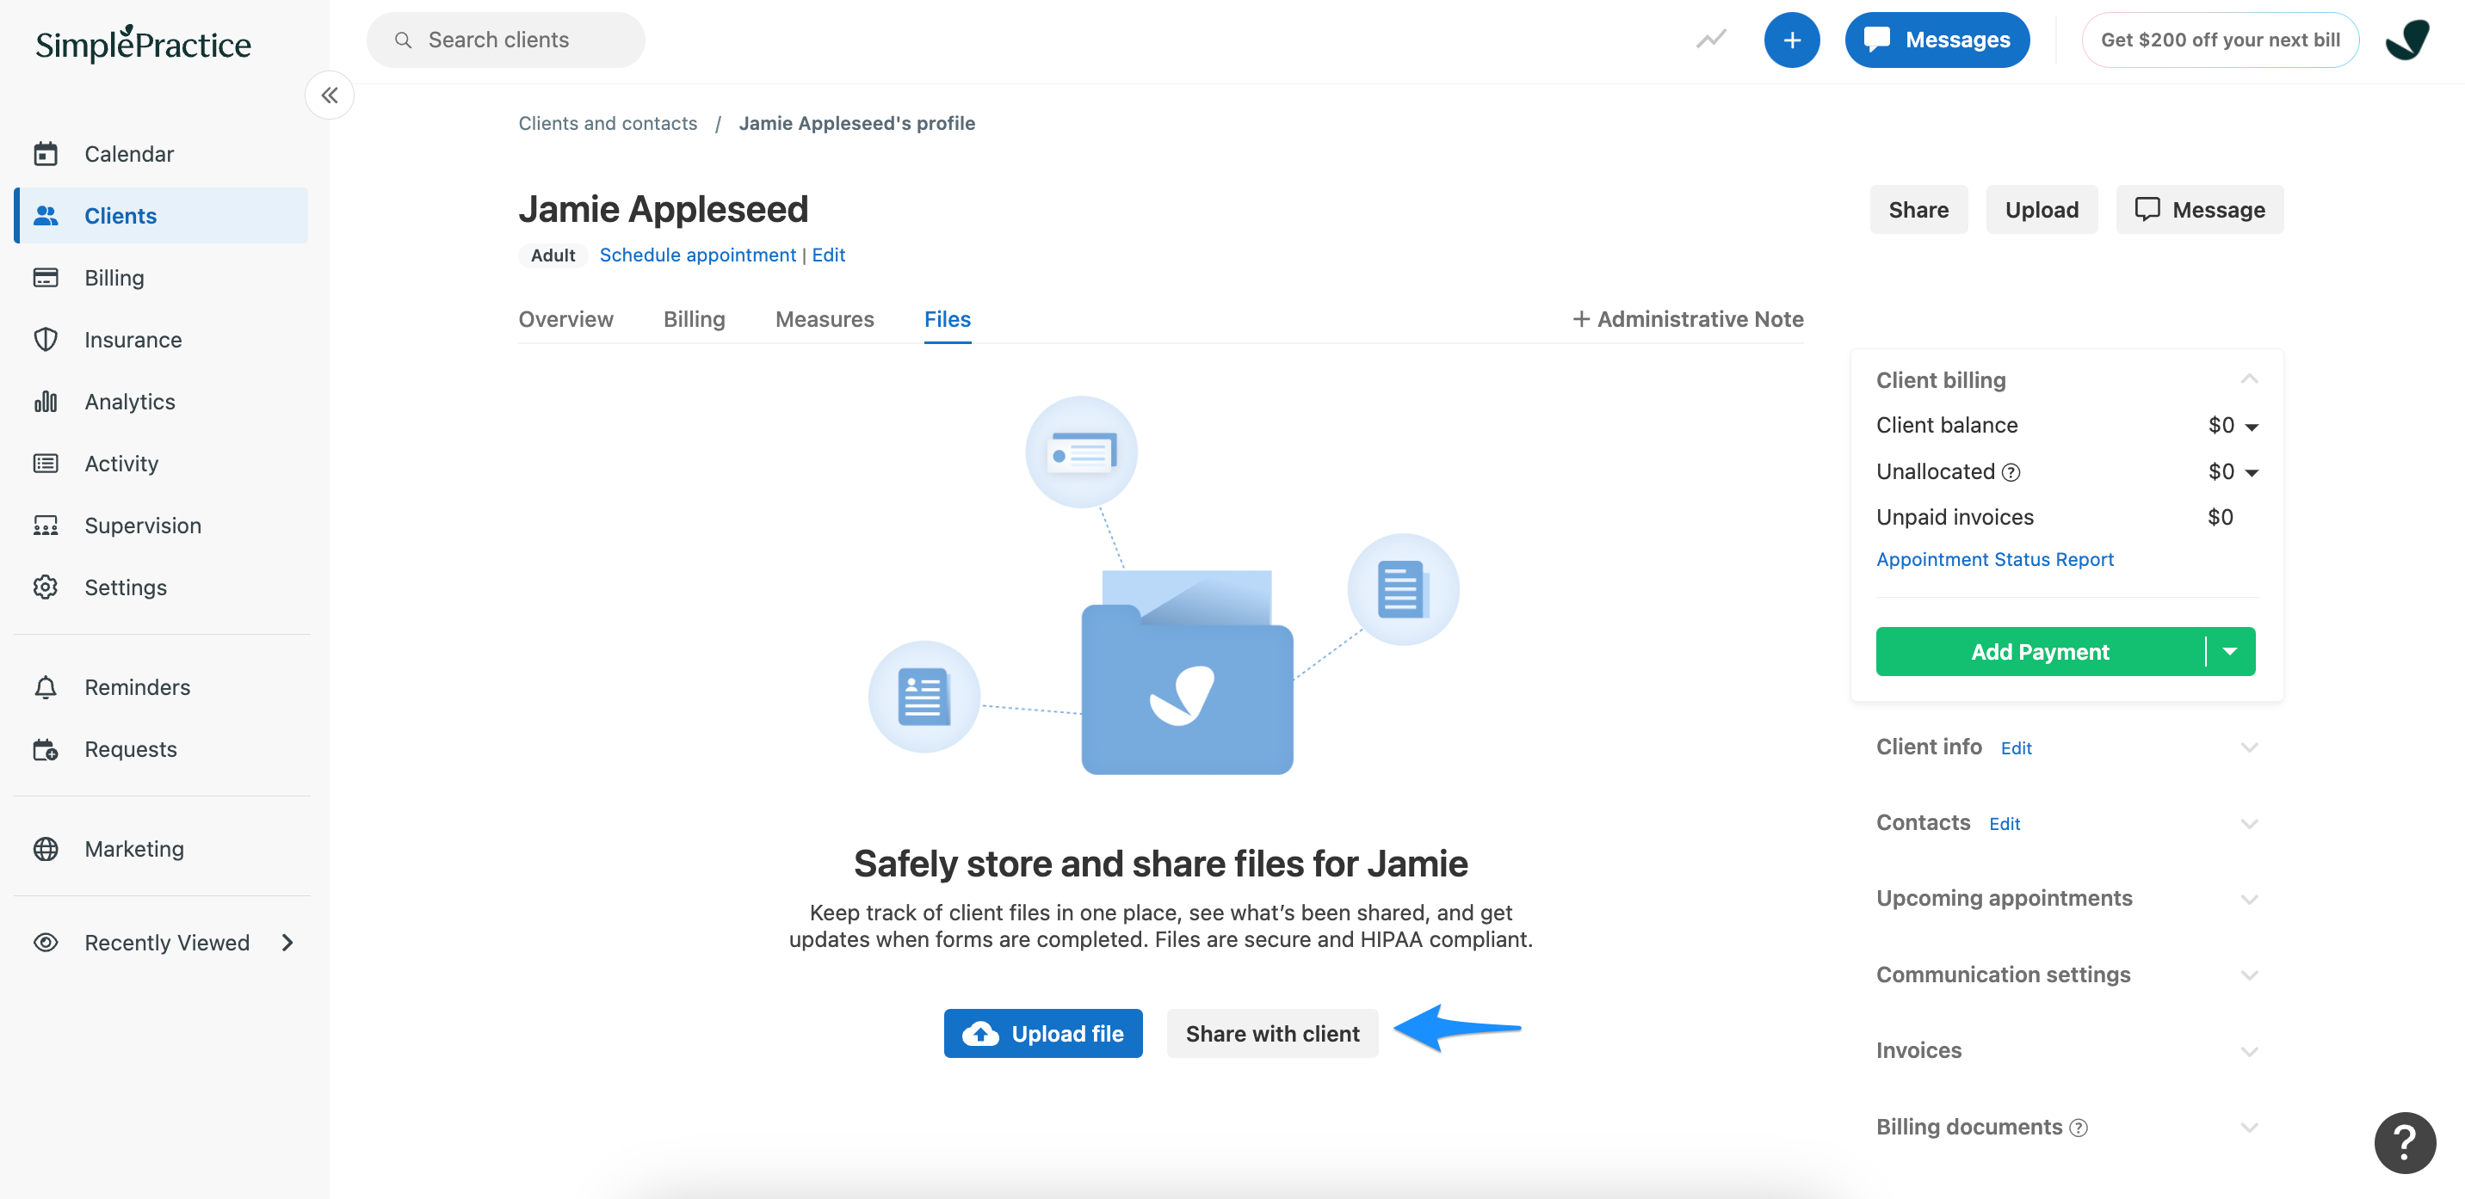Click the Analytics bar chart icon
Viewport: 2465px width, 1199px height.
pos(45,402)
